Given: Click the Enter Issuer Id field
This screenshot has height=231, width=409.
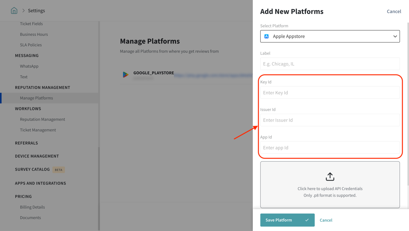Looking at the screenshot, I should [x=330, y=120].
